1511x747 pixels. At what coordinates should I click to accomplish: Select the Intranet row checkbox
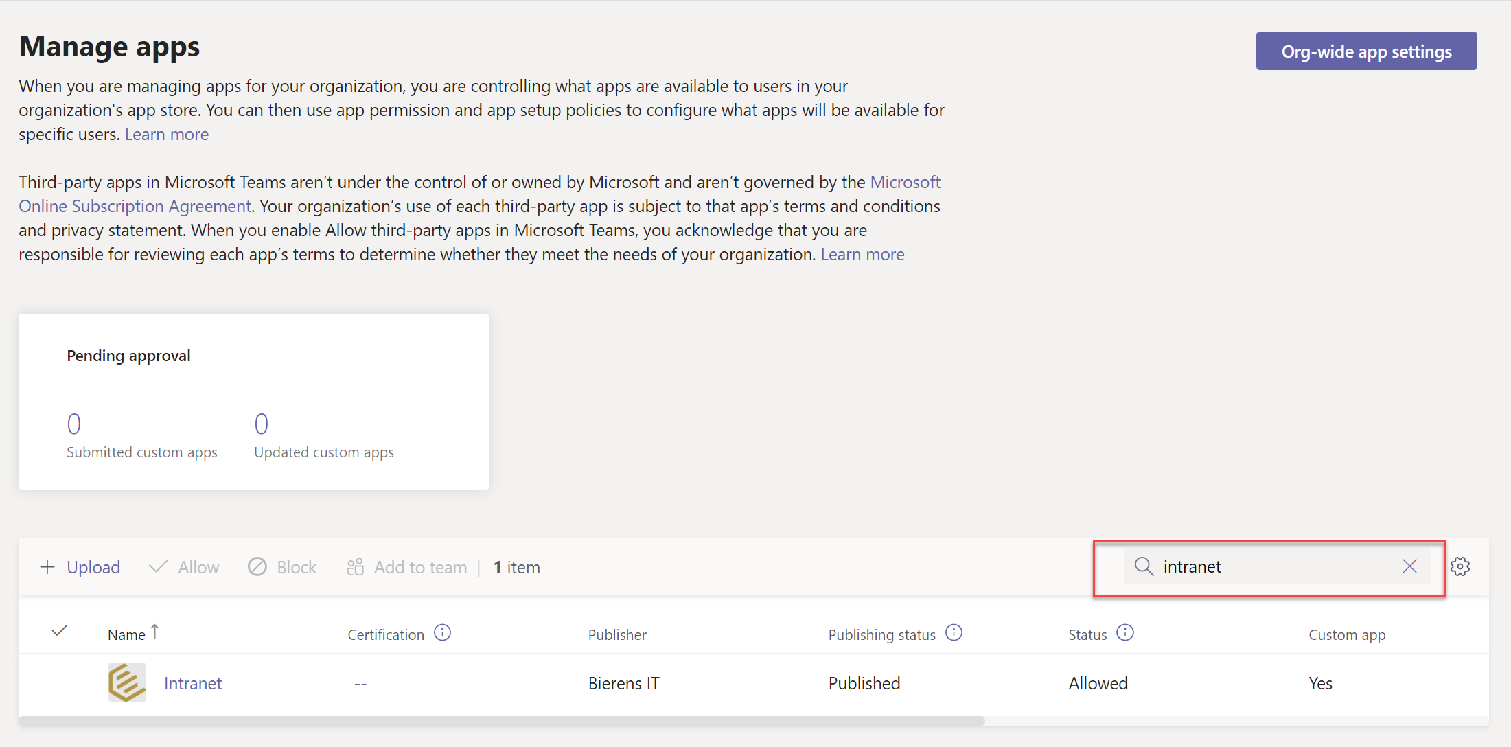coord(59,682)
